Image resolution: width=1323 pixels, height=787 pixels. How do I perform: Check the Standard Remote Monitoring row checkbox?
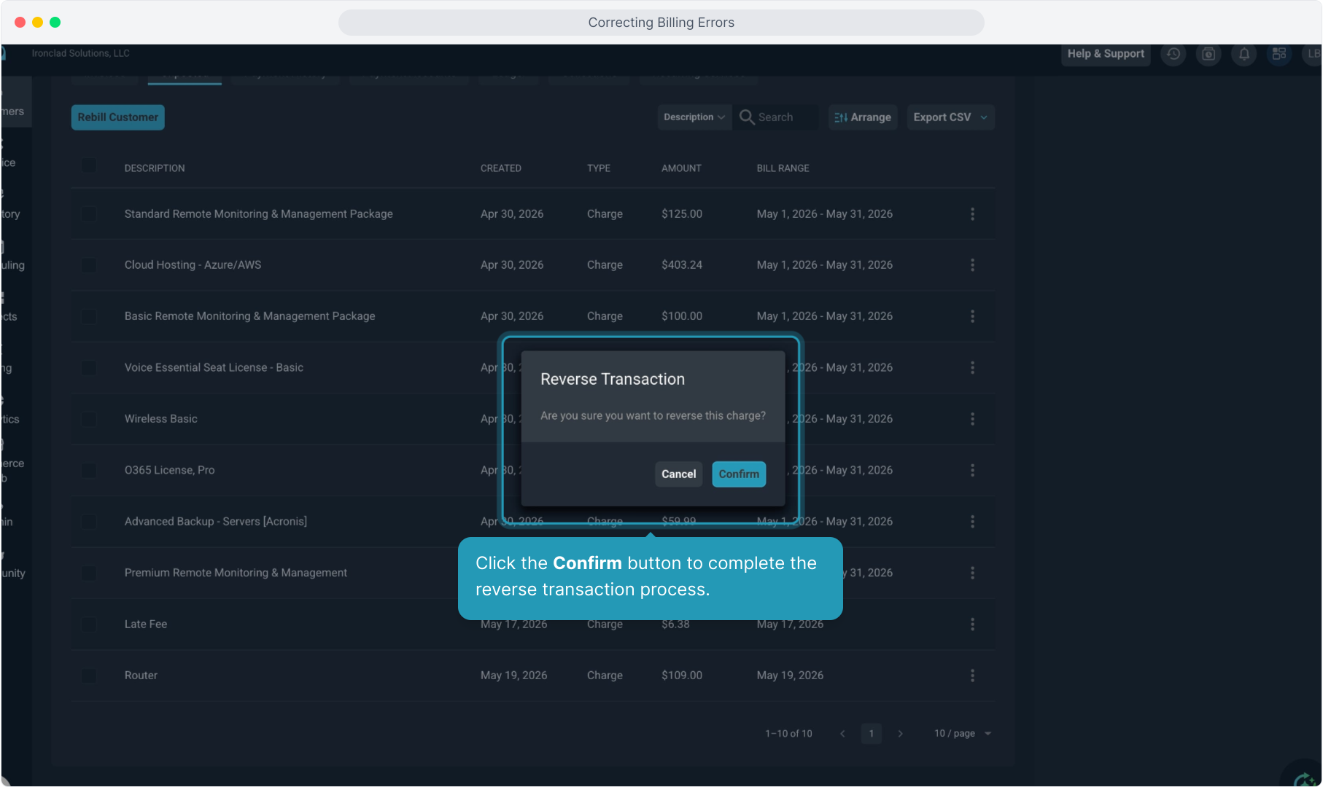point(89,214)
